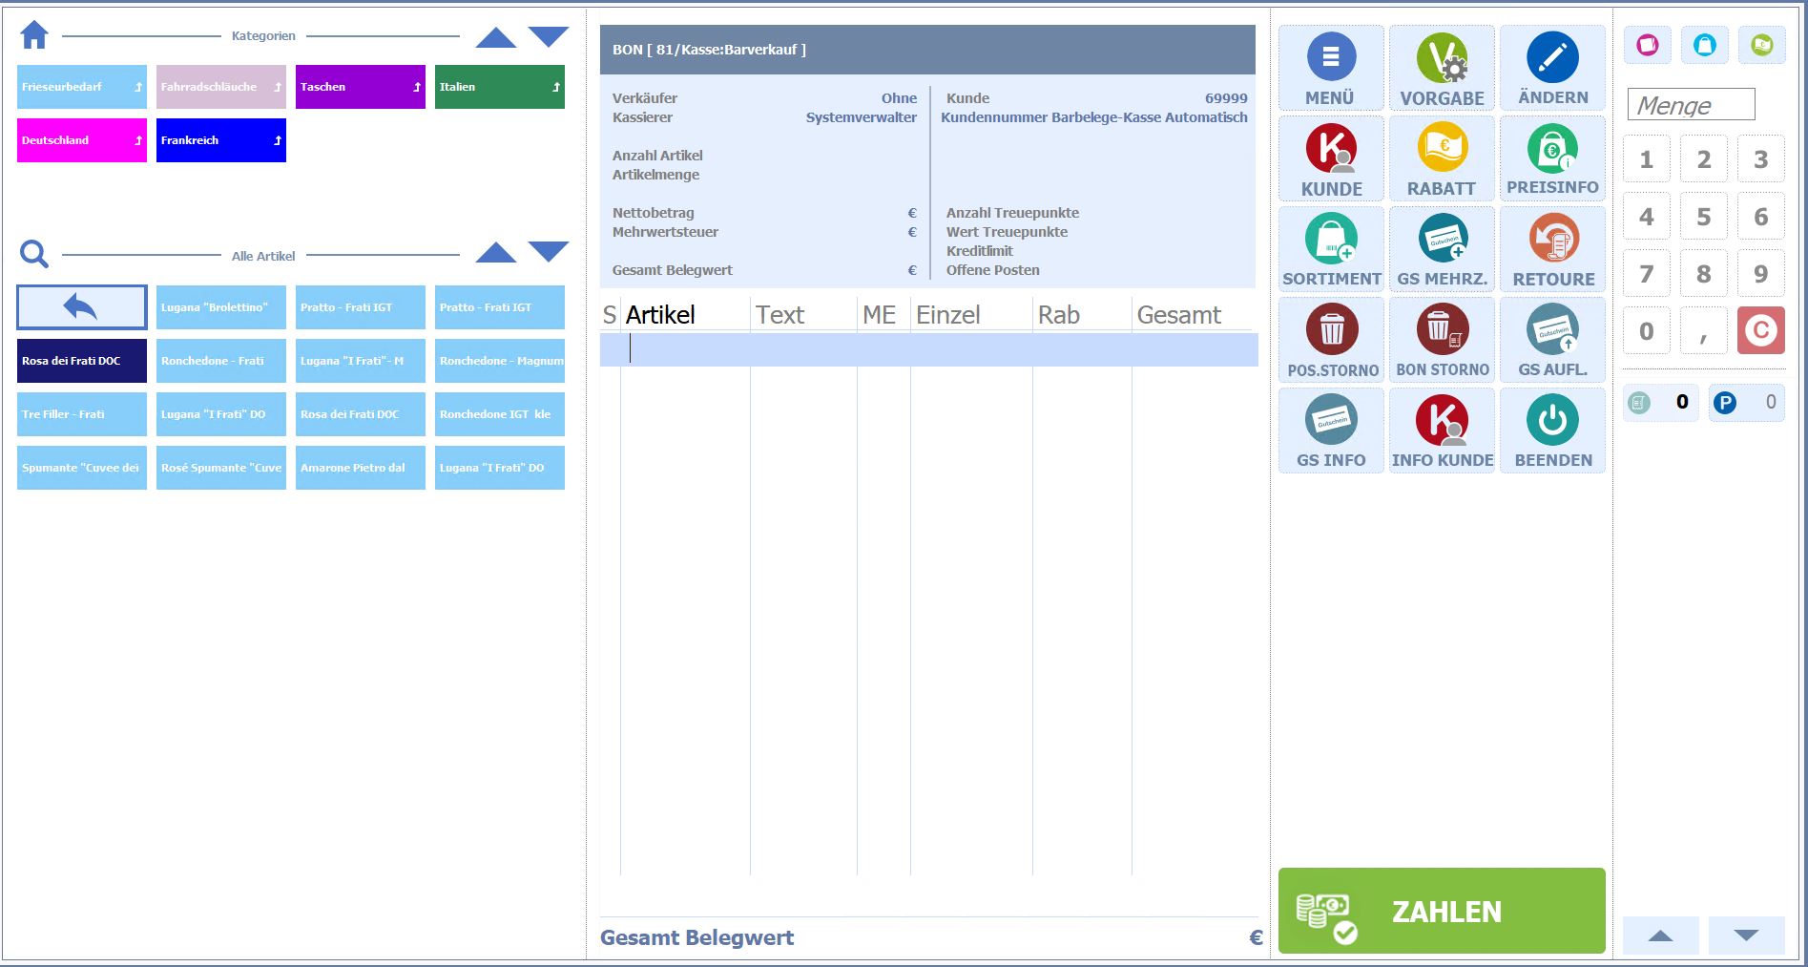Select the KUNDE customer button

click(x=1331, y=159)
